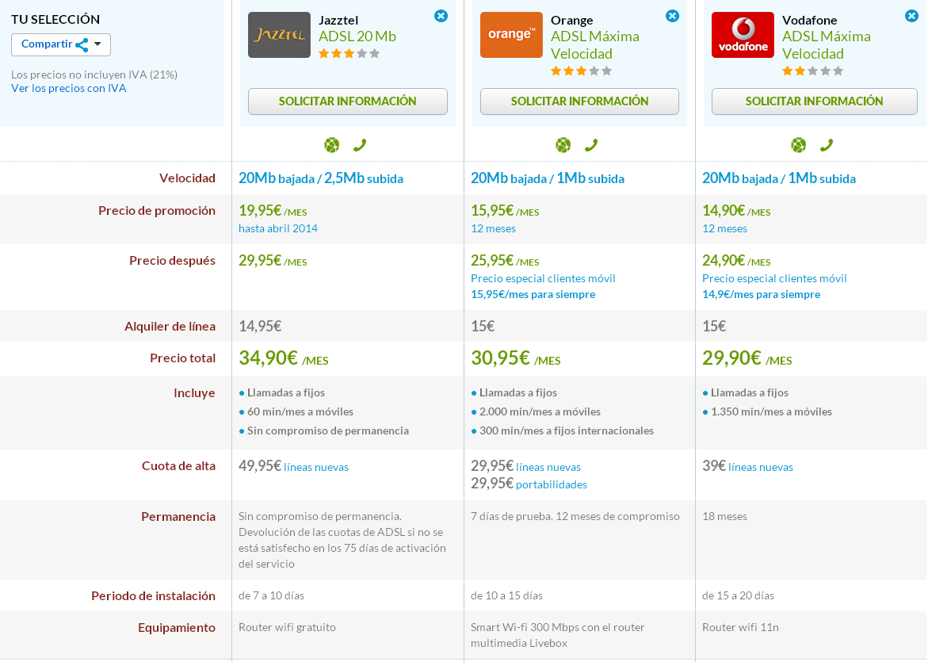Click the internet globe icon under Jazztel
Image resolution: width=928 pixels, height=662 pixels.
[332, 145]
